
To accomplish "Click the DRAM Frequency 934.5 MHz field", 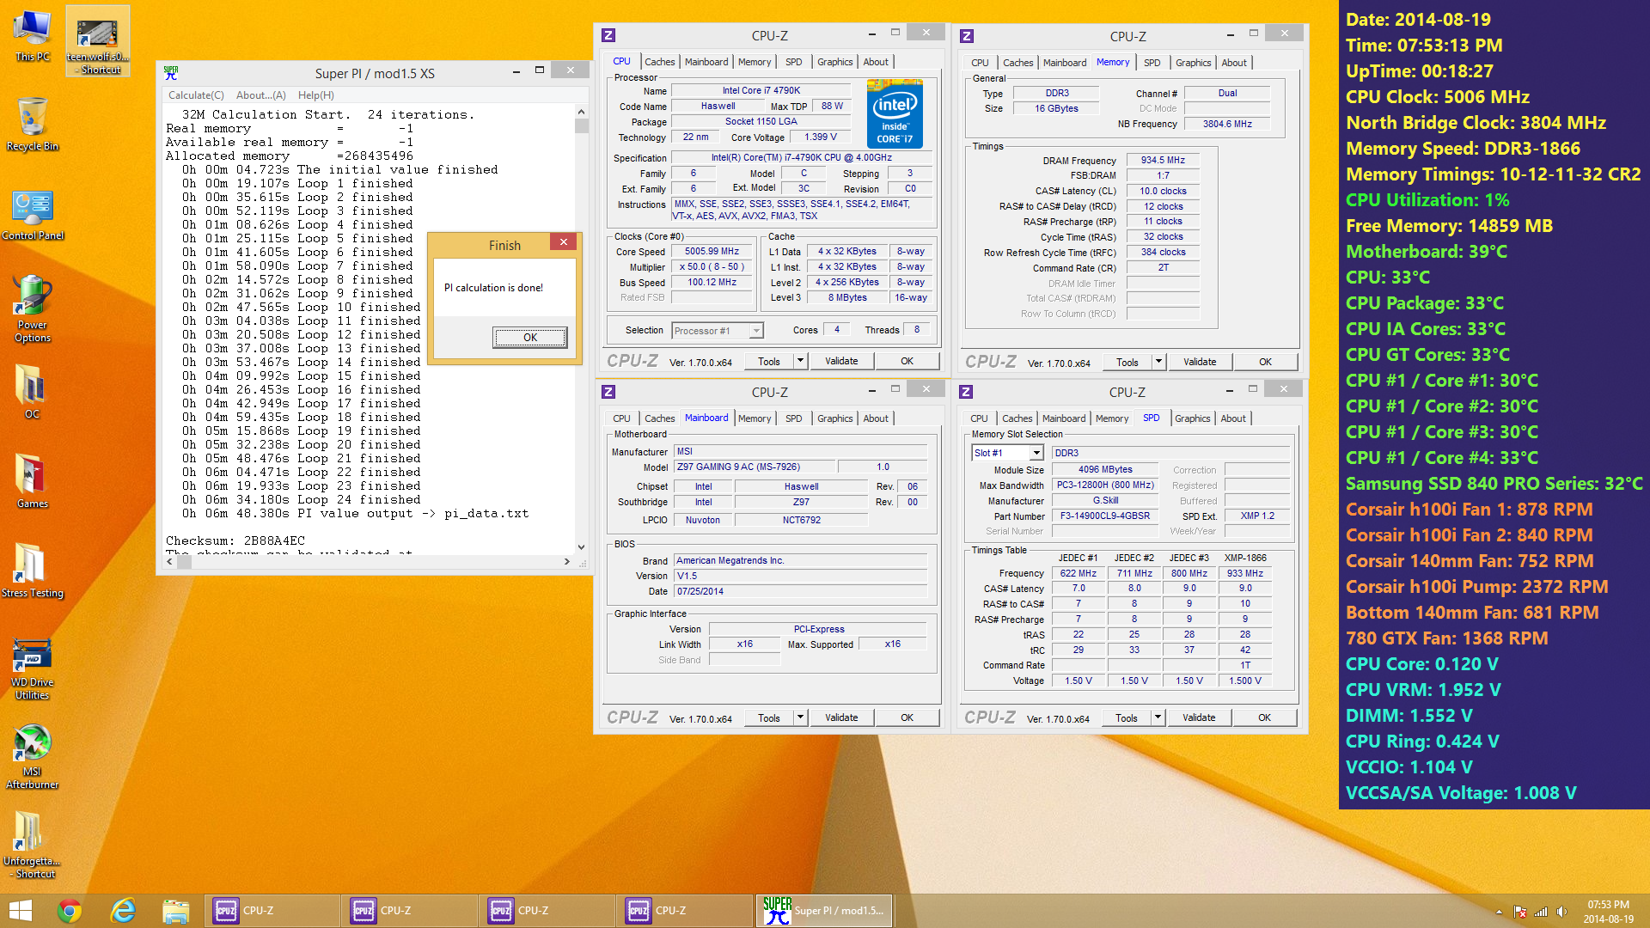I will point(1162,160).
